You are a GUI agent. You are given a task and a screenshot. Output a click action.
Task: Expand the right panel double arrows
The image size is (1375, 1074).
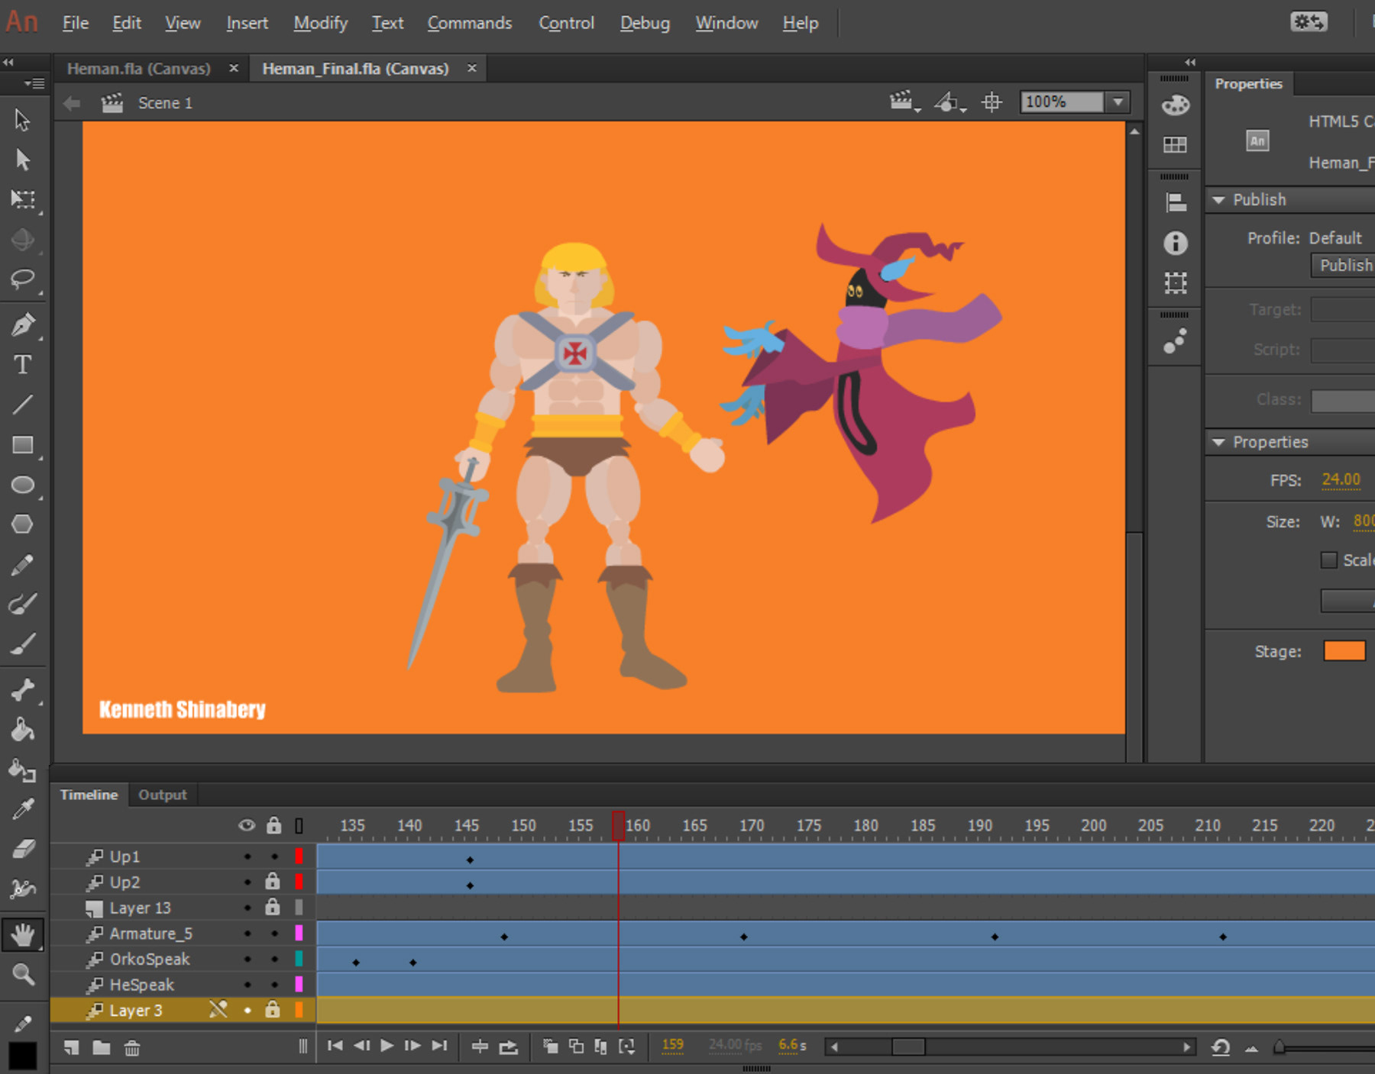click(x=1190, y=63)
